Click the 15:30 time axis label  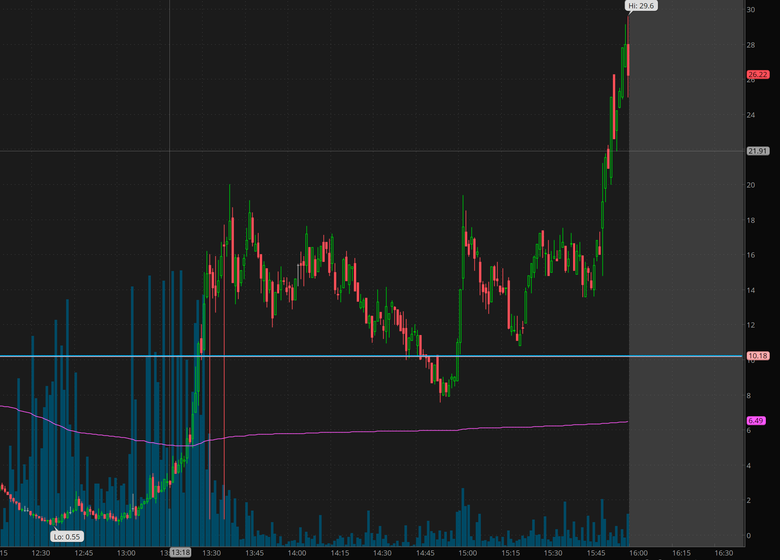[x=553, y=553]
